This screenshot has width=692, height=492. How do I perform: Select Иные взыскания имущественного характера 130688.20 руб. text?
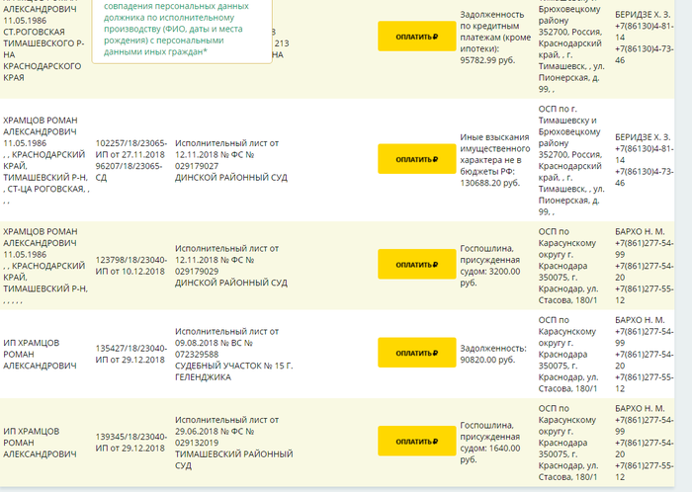(494, 160)
